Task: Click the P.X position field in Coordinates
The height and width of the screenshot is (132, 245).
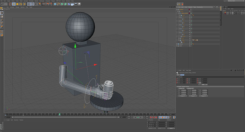Action: tap(183, 79)
